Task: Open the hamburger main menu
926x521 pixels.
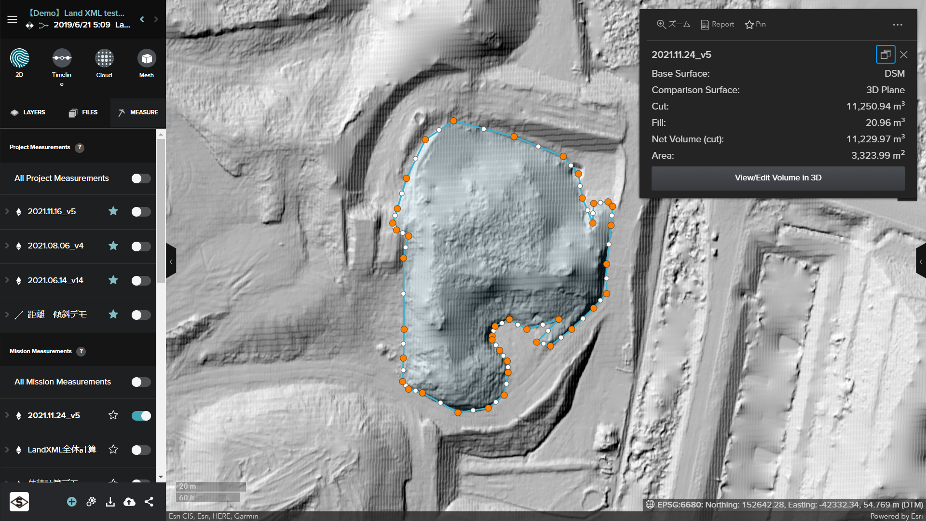Action: pos(12,19)
